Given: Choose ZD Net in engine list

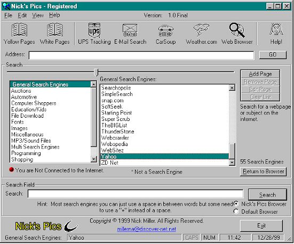Looking at the screenshot, I should (x=165, y=162).
